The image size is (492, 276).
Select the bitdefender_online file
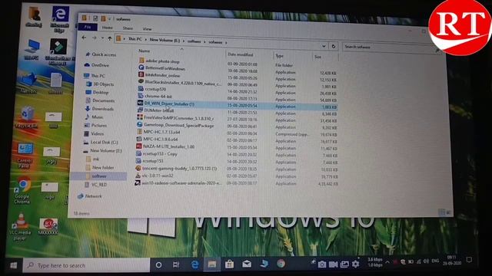(x=159, y=75)
